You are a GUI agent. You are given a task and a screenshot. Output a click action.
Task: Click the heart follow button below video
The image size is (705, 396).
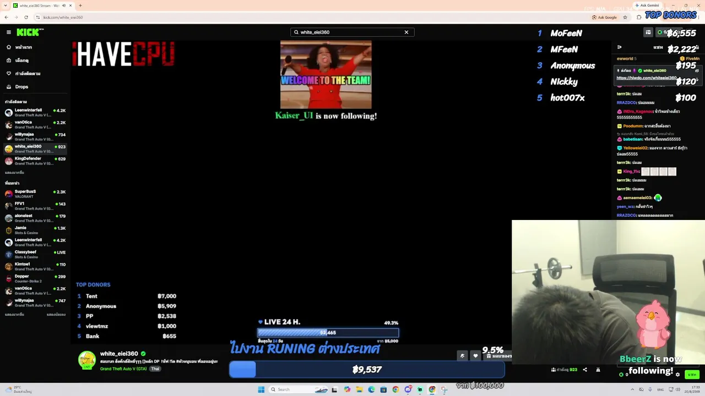[x=476, y=356]
